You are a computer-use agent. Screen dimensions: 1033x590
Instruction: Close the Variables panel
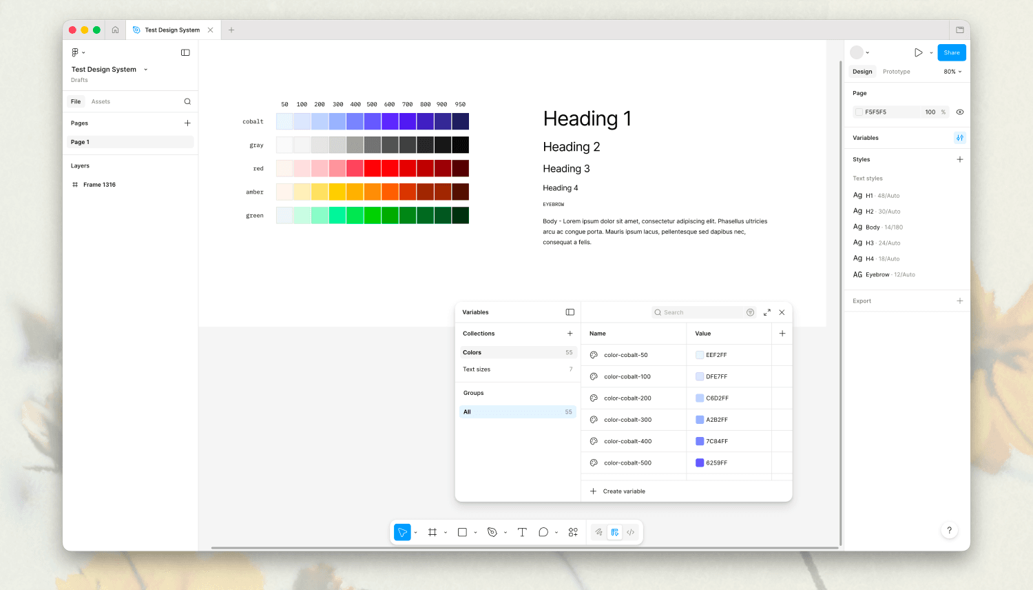(782, 312)
